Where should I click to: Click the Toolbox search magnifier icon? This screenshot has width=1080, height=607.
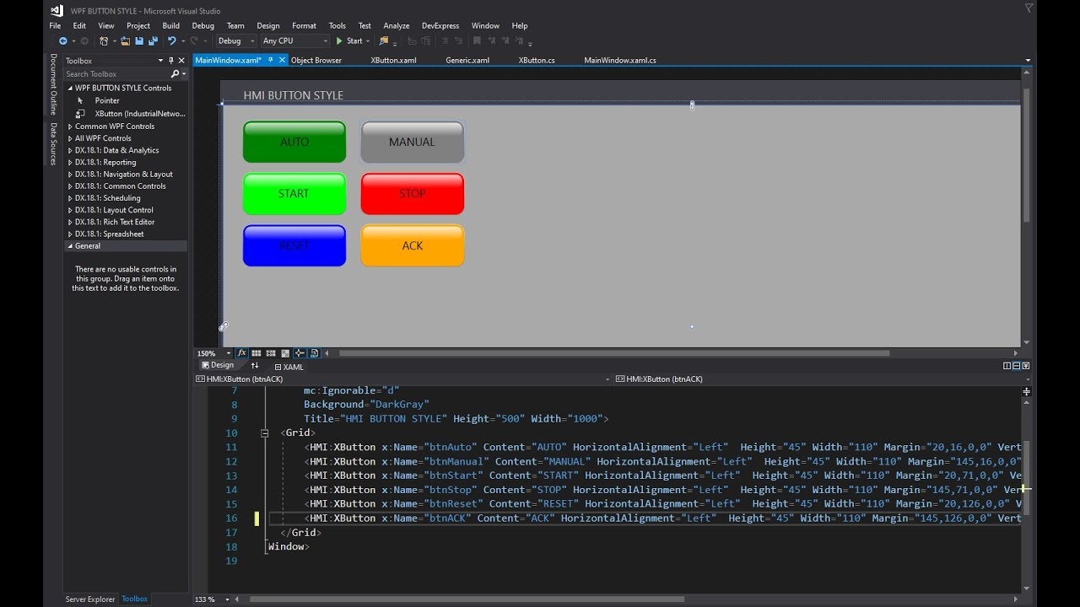(x=175, y=74)
